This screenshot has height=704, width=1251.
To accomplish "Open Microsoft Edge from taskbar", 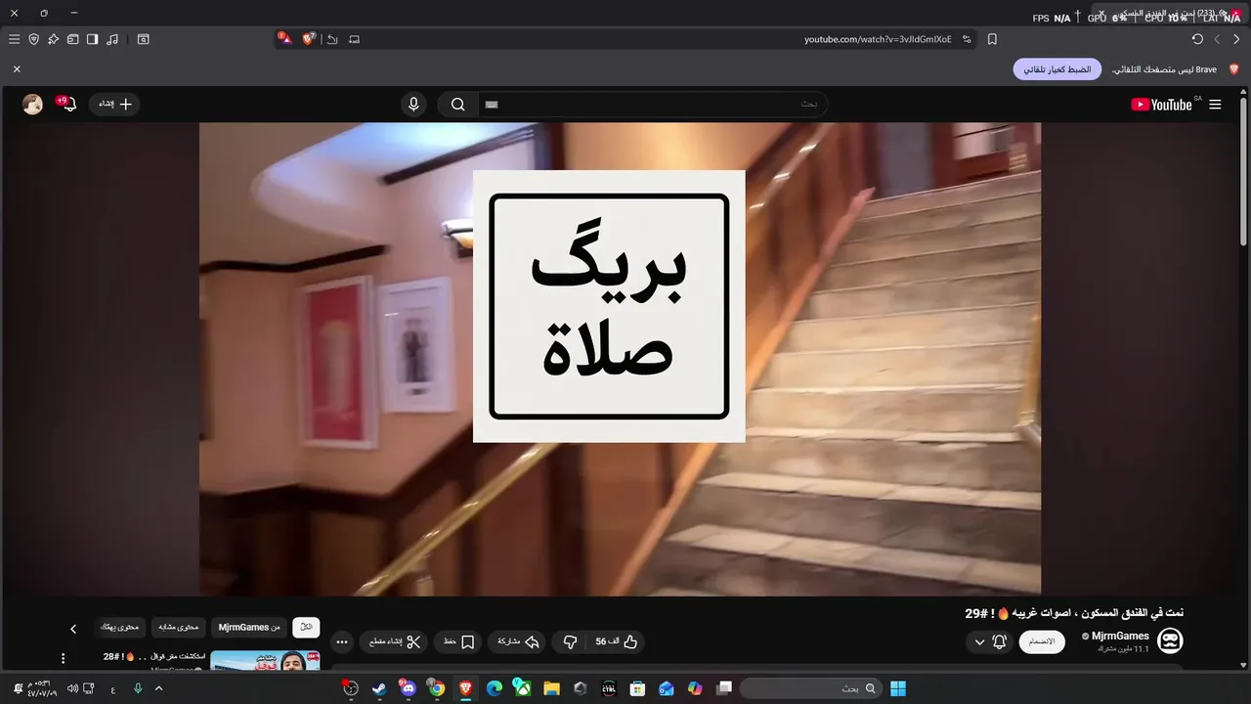I will click(494, 688).
